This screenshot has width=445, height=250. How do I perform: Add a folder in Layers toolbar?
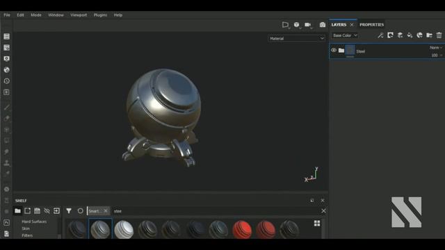(429, 35)
